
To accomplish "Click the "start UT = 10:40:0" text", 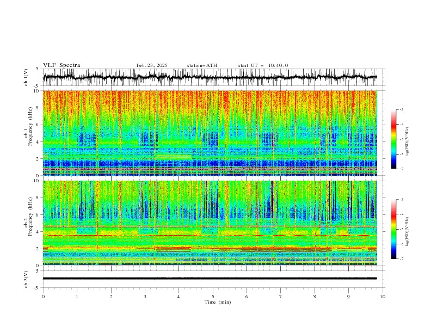I will 263,65.
